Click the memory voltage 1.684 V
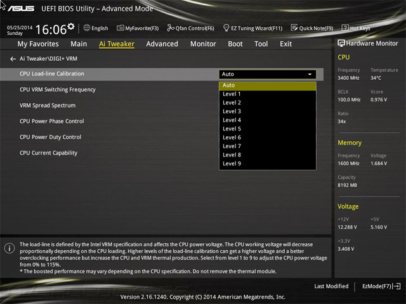Image resolution: width=406 pixels, height=304 pixels. click(x=379, y=163)
